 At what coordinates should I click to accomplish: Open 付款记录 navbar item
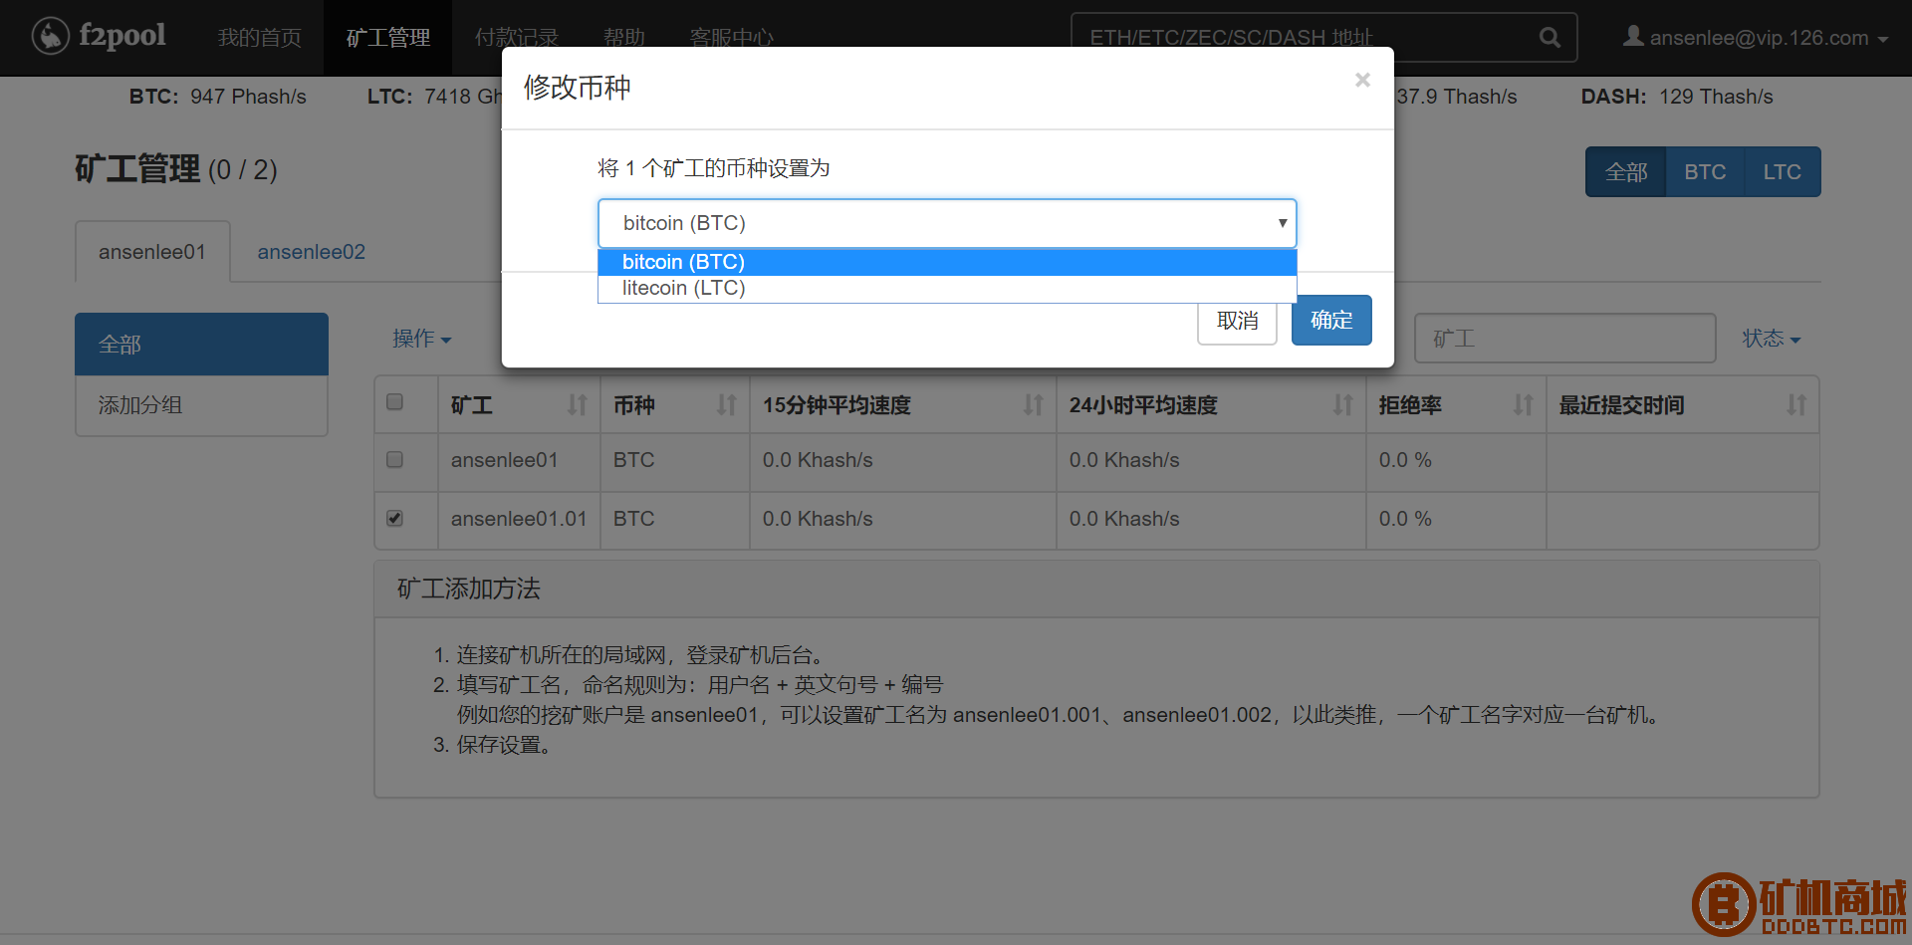pyautogui.click(x=517, y=38)
